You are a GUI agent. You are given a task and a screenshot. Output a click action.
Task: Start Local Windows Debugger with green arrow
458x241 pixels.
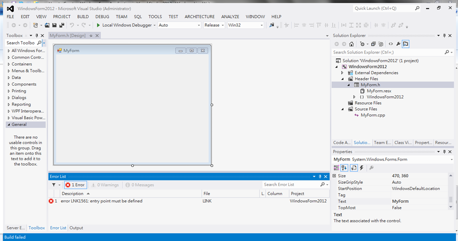tap(98, 25)
